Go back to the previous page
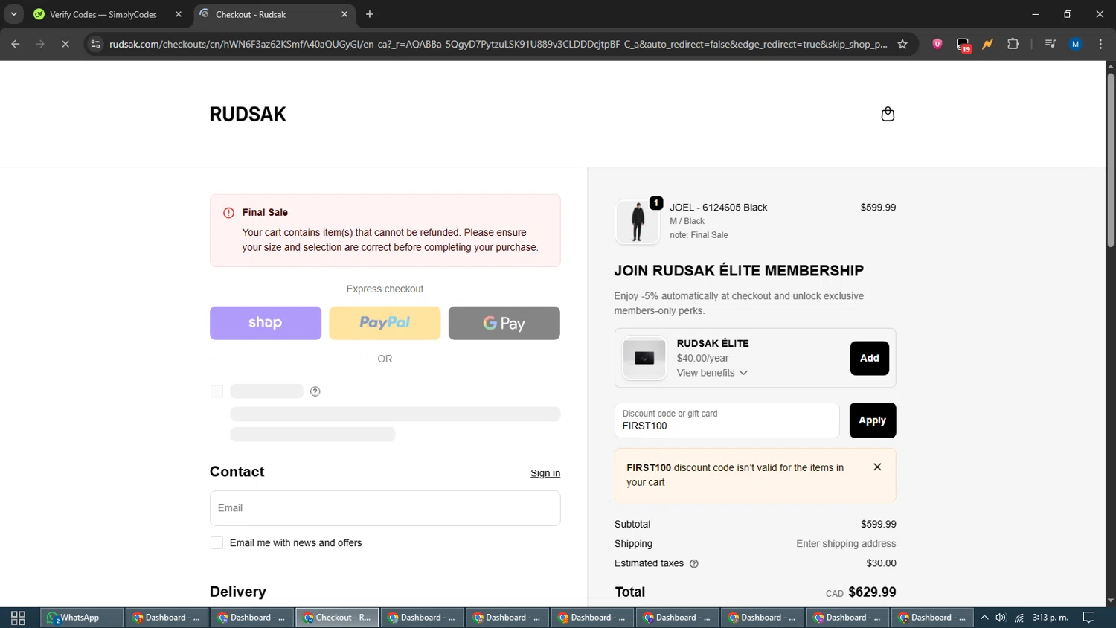The image size is (1116, 628). click(16, 44)
